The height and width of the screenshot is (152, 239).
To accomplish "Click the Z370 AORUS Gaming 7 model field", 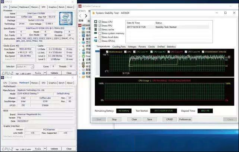I will [x=34, y=94].
